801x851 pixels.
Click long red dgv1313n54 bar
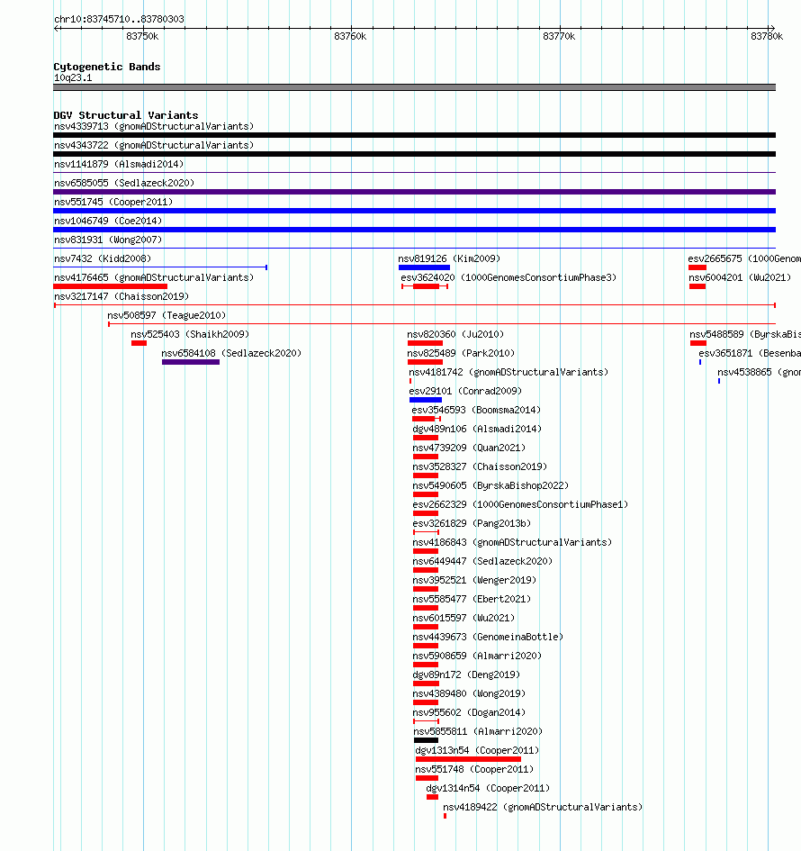pyautogui.click(x=469, y=759)
